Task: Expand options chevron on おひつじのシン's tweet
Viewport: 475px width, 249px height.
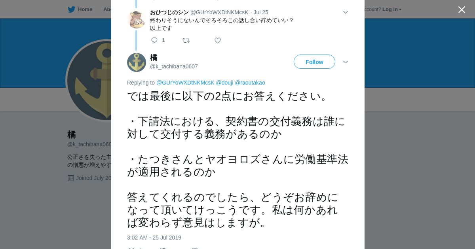Action: coord(345,12)
